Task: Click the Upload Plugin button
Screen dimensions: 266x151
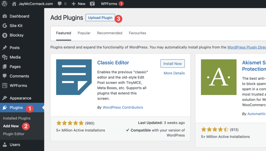Action: point(100,18)
